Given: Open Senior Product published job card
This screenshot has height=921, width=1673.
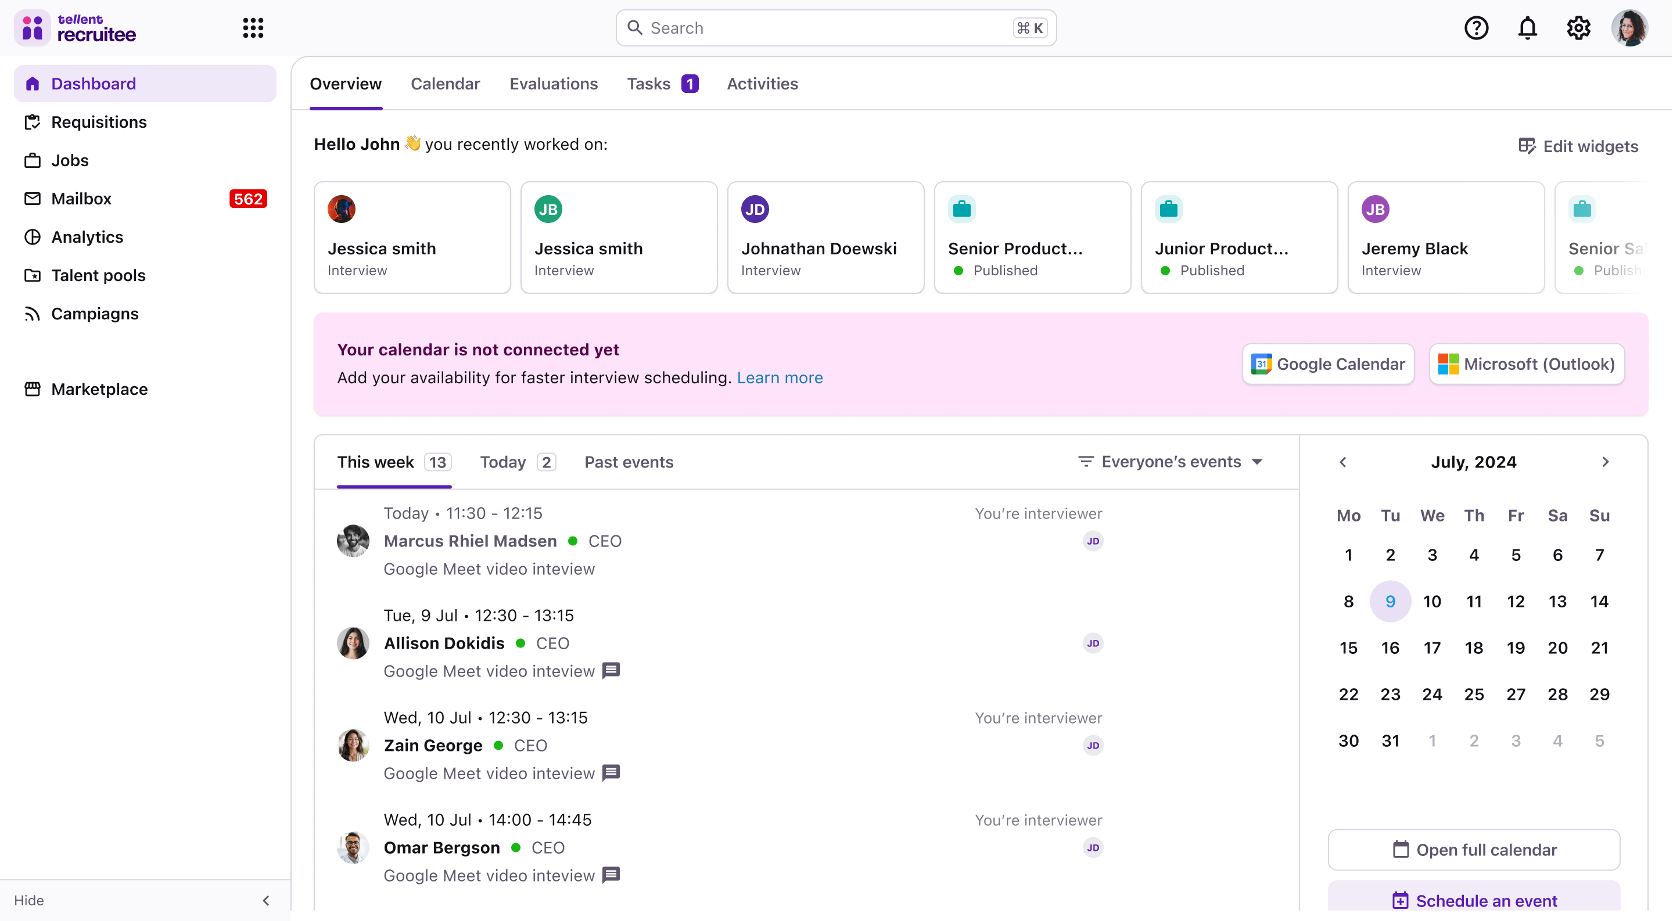Looking at the screenshot, I should [x=1032, y=238].
